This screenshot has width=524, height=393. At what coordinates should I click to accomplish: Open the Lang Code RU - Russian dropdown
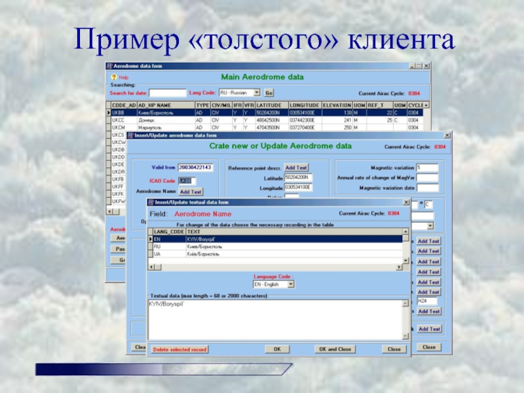point(257,92)
